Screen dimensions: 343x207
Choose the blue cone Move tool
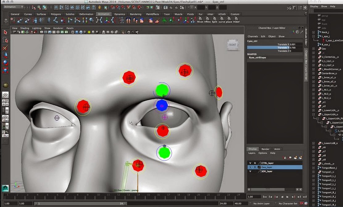[6, 55]
